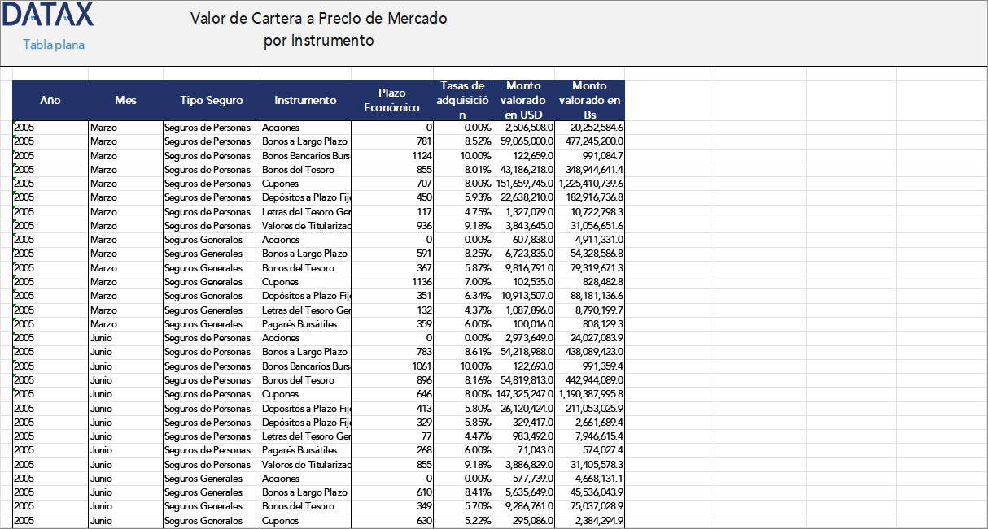Click the Mes column header
Image resolution: width=988 pixels, height=529 pixels.
click(x=126, y=100)
